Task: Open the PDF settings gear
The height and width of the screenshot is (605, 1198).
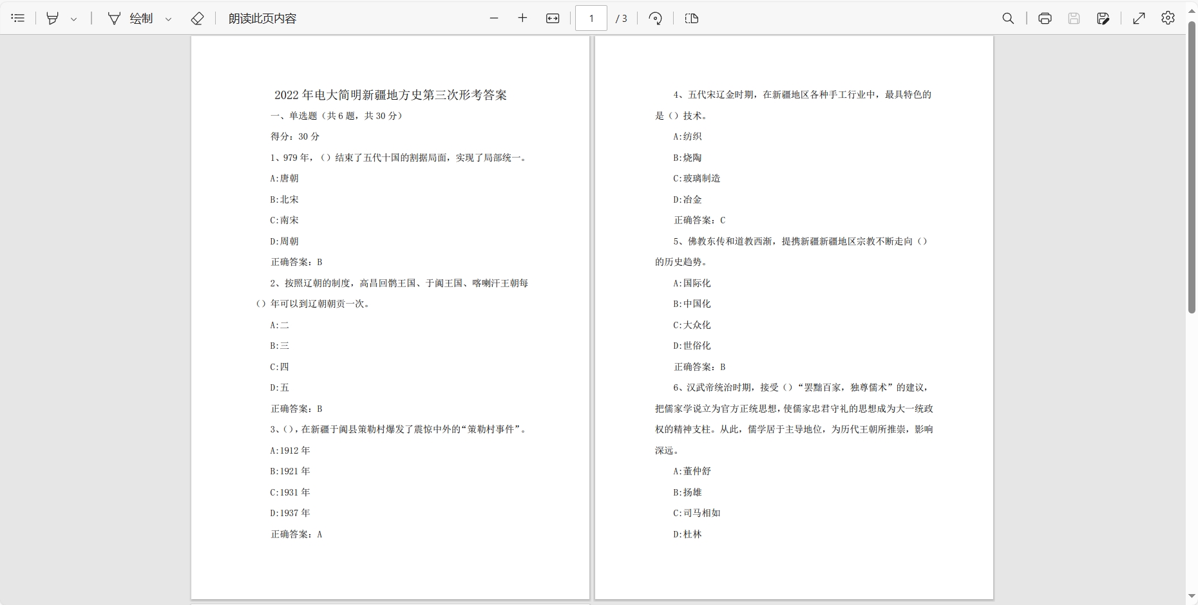Action: click(1168, 18)
